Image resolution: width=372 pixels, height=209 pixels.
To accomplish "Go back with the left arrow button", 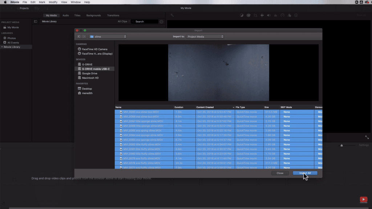I will [79, 37].
